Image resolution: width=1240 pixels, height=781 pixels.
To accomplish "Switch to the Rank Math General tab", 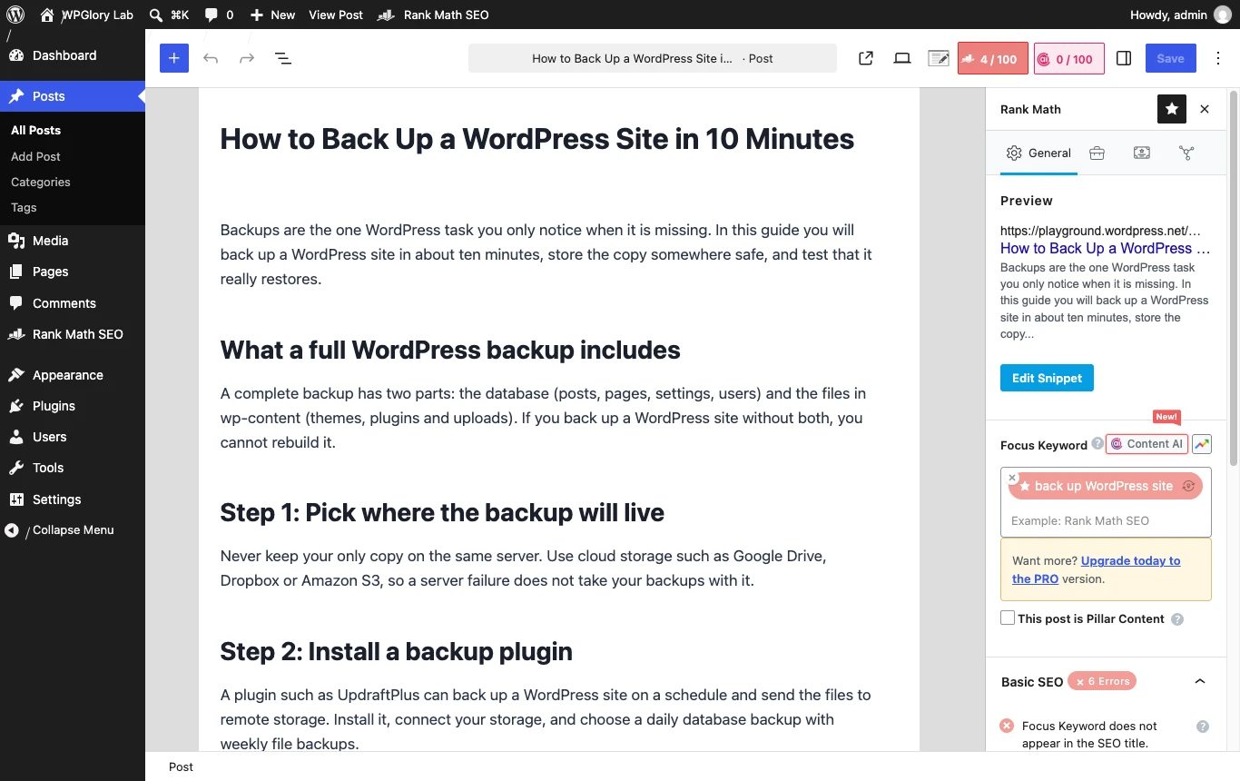I will pyautogui.click(x=1039, y=153).
